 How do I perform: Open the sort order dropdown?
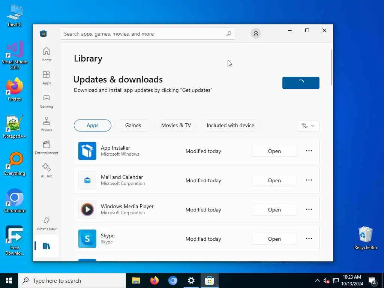tap(308, 126)
